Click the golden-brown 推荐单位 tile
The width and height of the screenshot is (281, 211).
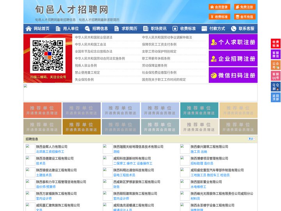(82, 127)
